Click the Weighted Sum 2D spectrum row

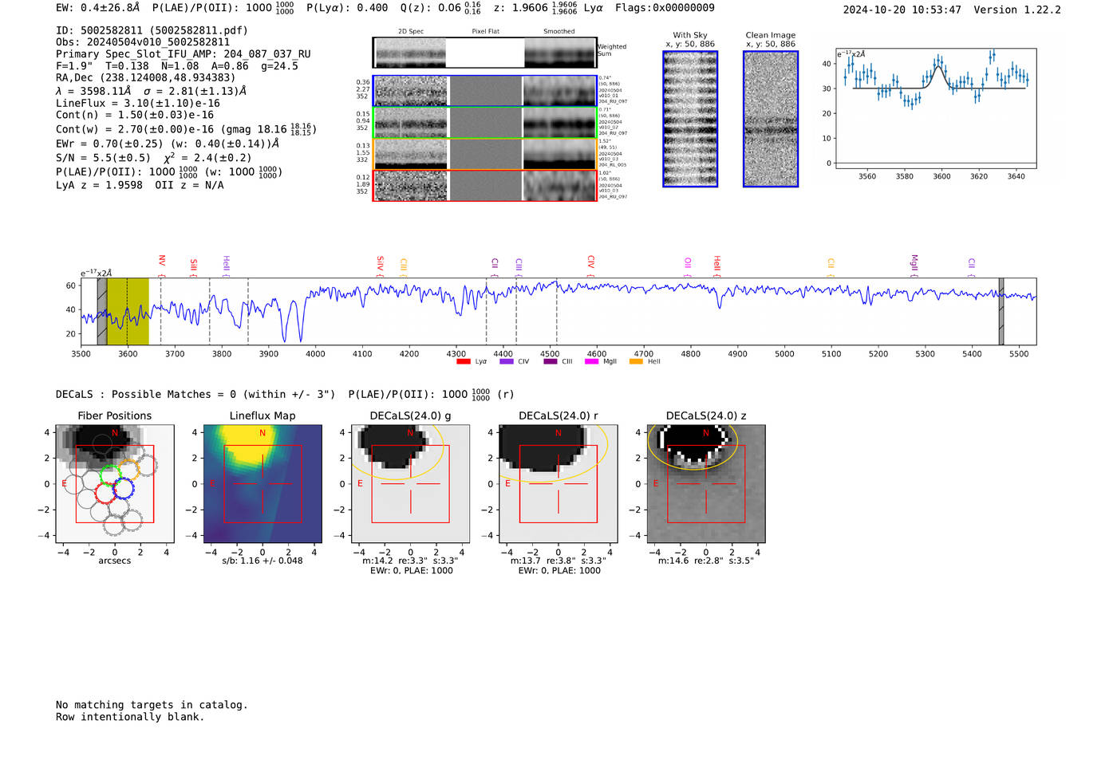(485, 53)
